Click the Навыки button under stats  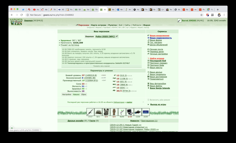(76, 94)
